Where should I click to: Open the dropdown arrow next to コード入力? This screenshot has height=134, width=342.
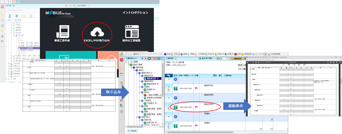(x=266, y=54)
